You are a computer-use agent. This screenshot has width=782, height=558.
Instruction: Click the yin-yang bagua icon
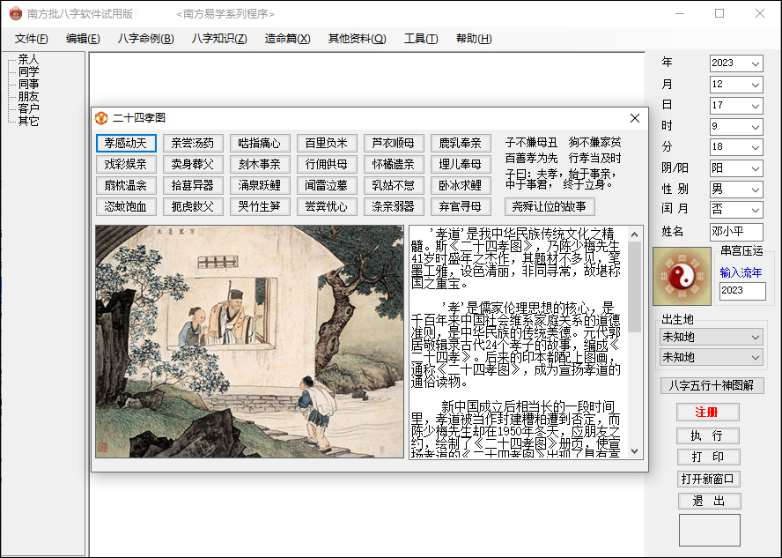point(679,277)
